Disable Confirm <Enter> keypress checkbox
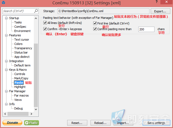 click(45, 29)
